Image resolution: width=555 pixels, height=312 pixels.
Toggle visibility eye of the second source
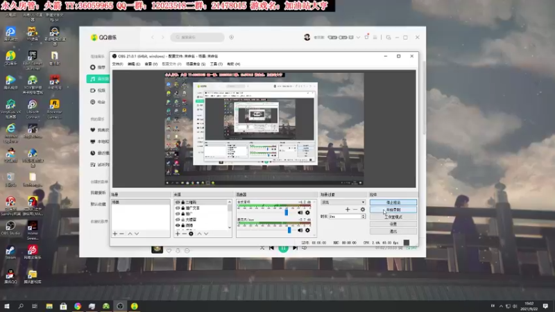[178, 208]
